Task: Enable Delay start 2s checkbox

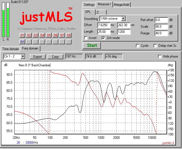Action: pos(155,46)
